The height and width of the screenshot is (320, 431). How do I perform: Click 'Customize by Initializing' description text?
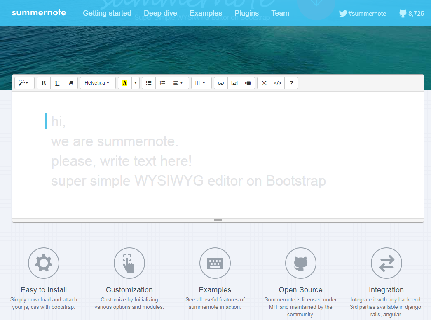coord(129,299)
